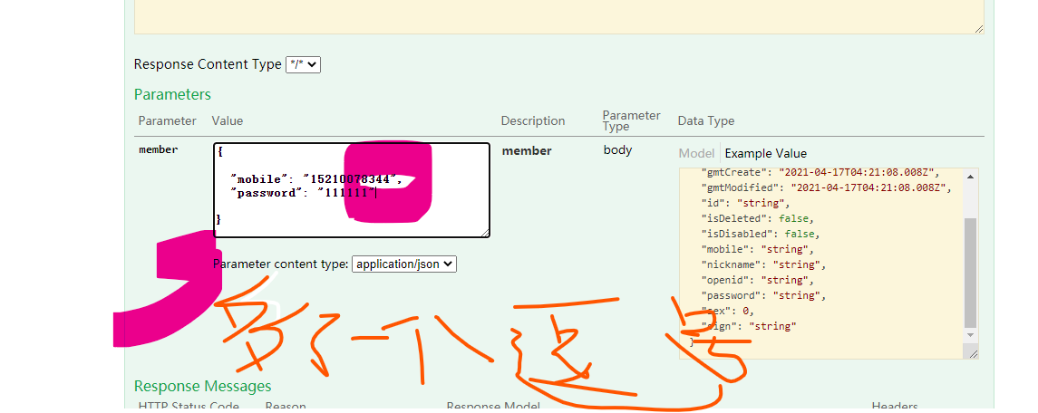Click the Parameter column header
1038x413 pixels.
coord(168,120)
